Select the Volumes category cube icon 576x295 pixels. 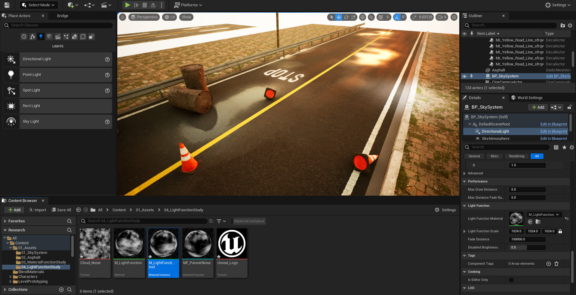click(x=83, y=37)
